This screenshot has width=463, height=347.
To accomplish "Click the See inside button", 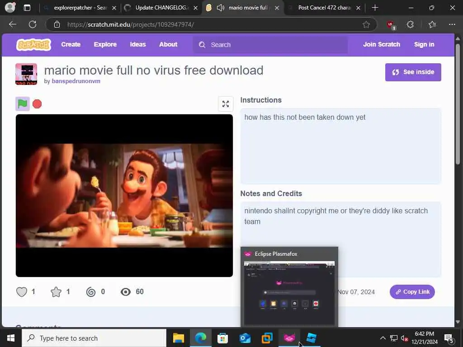I will click(413, 72).
